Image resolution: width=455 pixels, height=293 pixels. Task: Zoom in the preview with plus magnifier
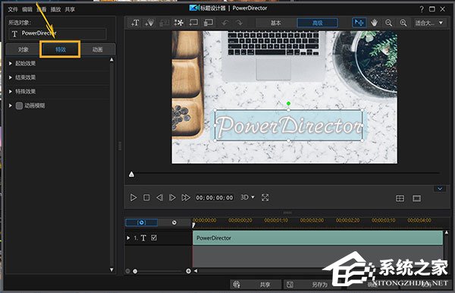[x=403, y=23]
